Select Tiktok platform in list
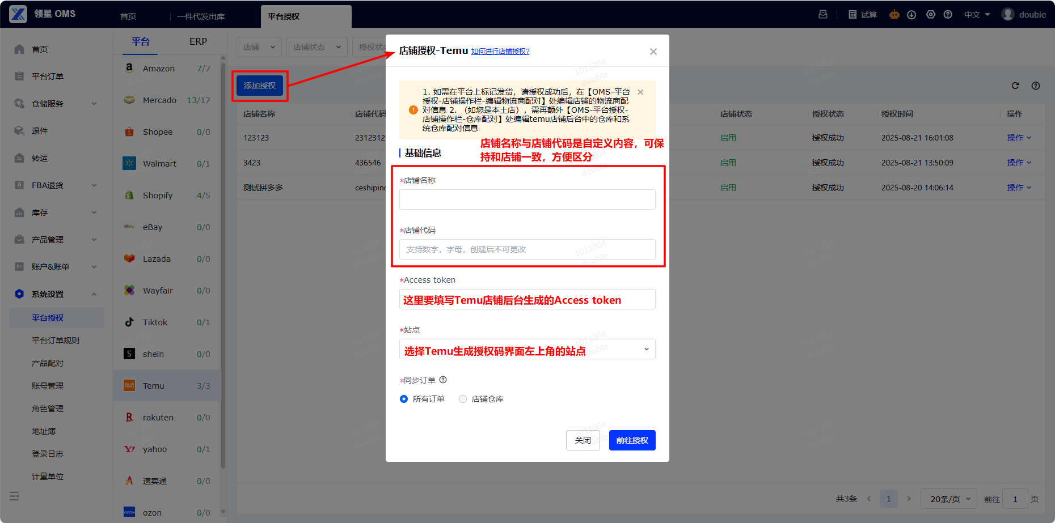 pyautogui.click(x=167, y=322)
